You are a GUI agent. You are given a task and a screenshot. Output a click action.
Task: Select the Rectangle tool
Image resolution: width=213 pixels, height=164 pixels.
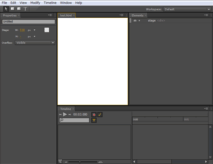pyautogui.click(x=13, y=9)
